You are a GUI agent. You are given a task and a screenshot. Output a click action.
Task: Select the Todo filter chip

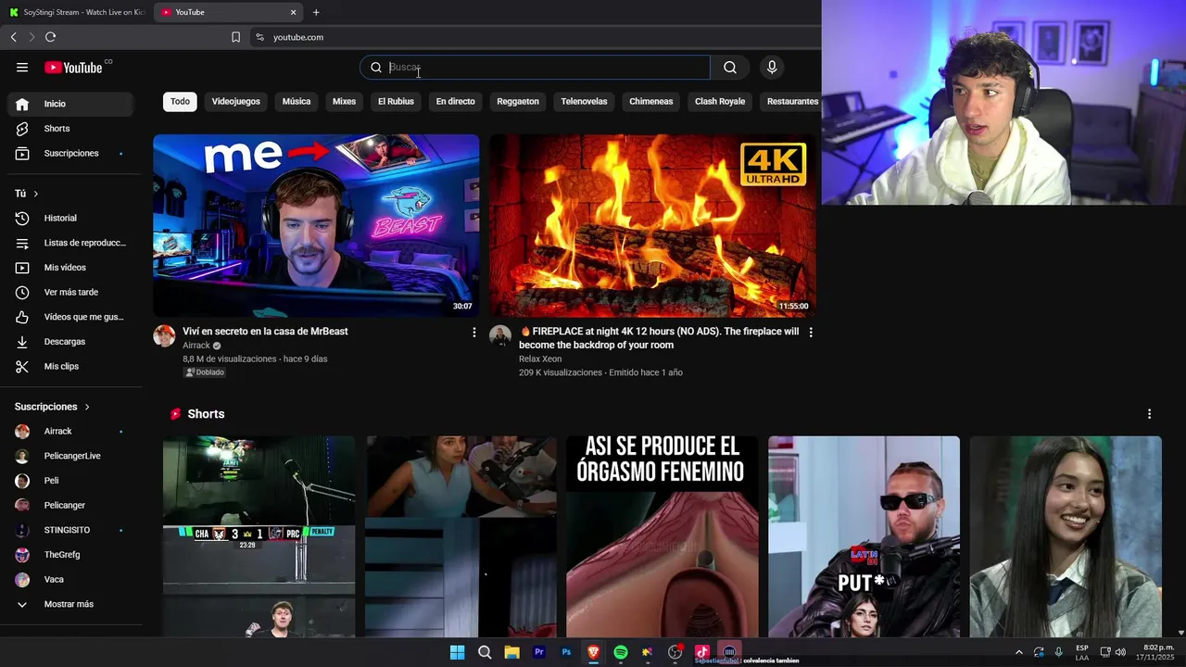pyautogui.click(x=180, y=101)
